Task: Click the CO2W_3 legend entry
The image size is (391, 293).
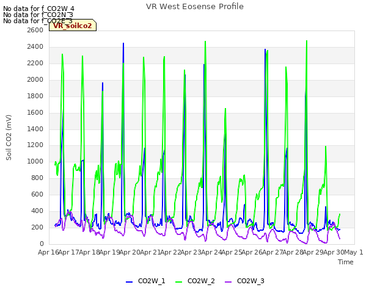Action: coord(244,281)
